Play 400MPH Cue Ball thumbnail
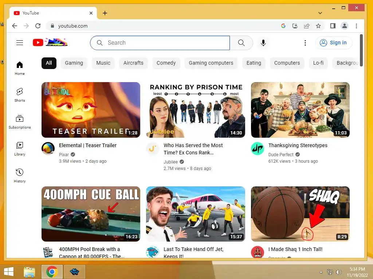This screenshot has width=373, height=279. pos(91,214)
